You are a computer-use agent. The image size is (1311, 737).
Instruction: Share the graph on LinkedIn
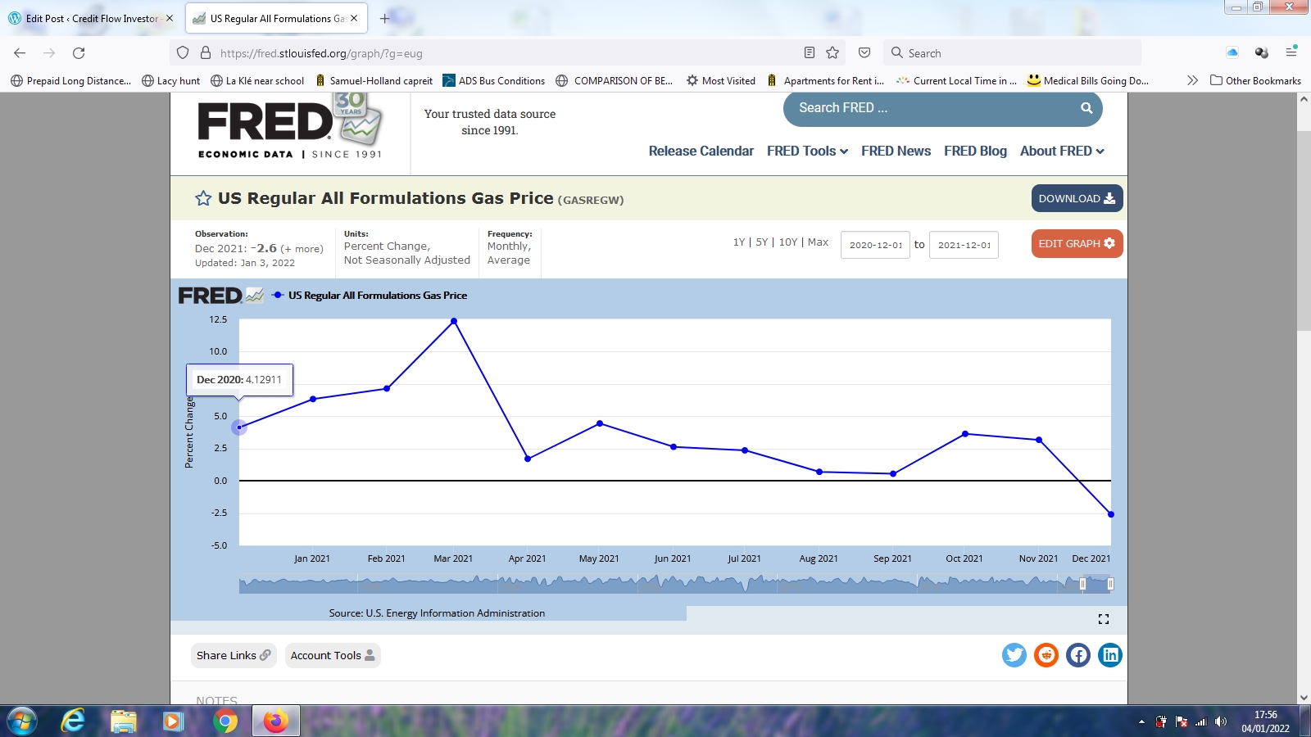pos(1110,655)
